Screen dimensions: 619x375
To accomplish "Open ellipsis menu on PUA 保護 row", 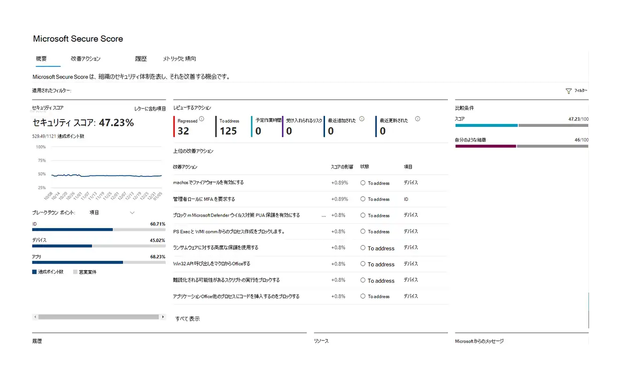I will [x=324, y=216].
